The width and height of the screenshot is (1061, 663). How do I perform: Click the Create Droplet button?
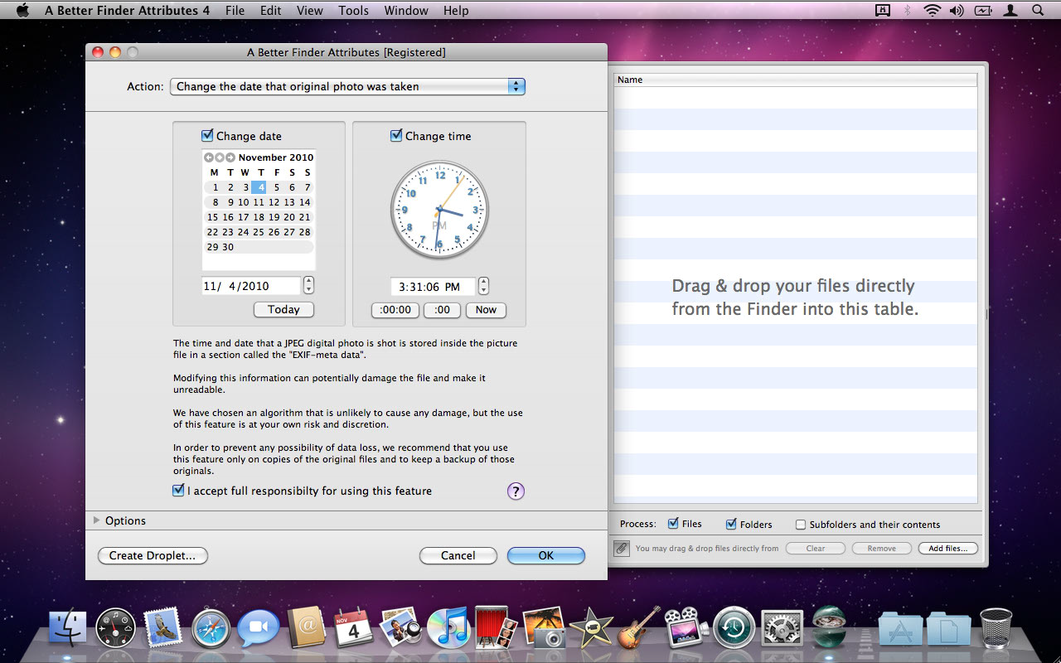153,555
